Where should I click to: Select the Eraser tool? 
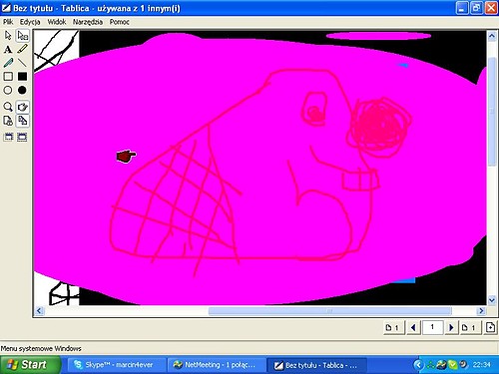tap(22, 35)
